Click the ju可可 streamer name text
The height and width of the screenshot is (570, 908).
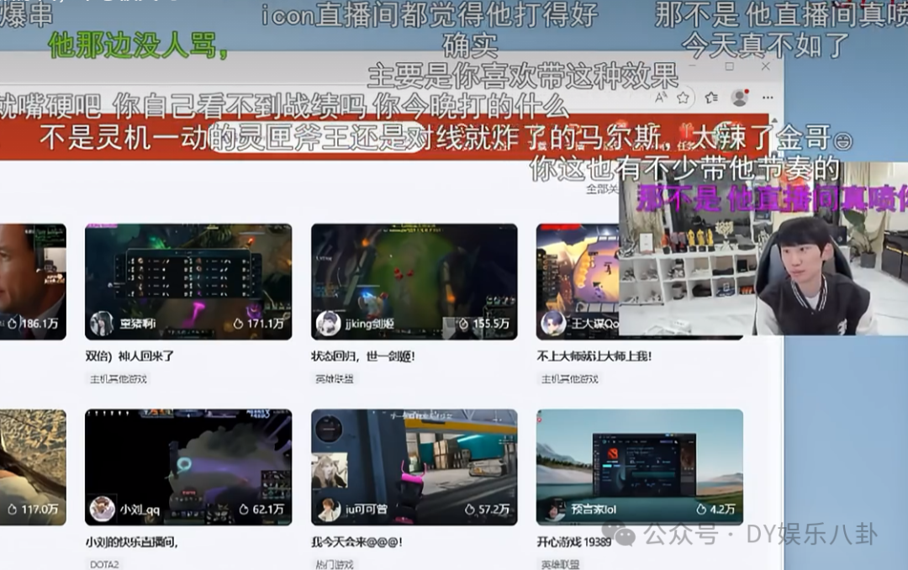pos(366,509)
